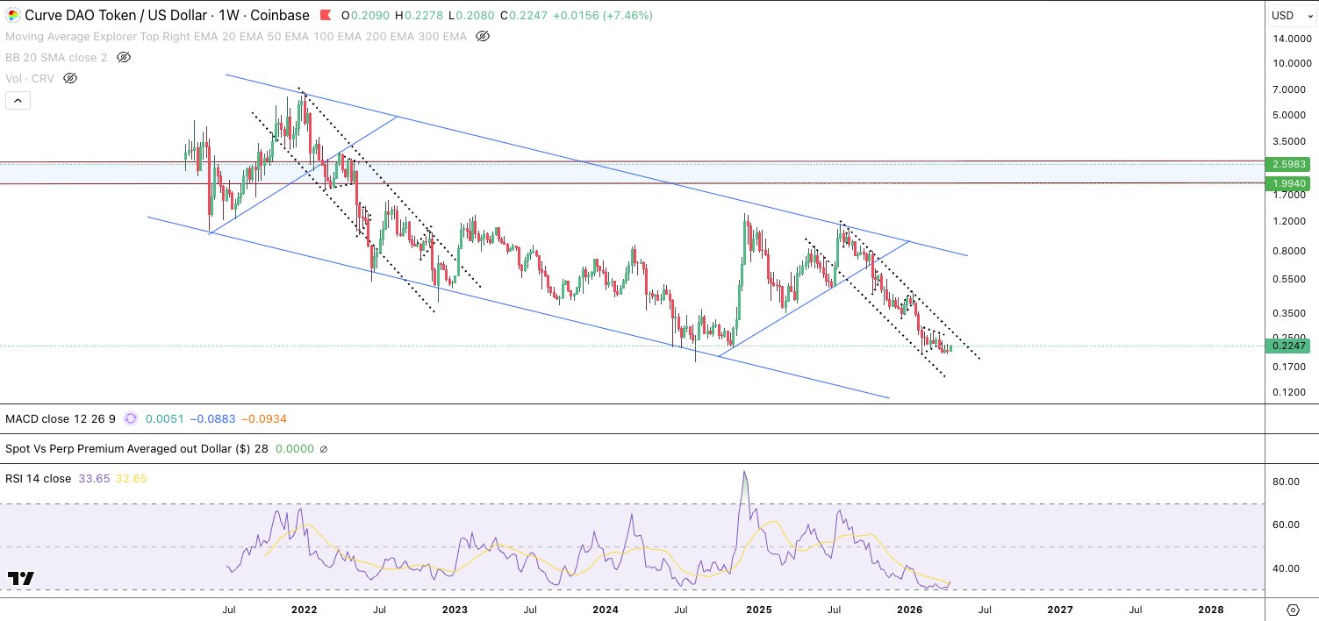This screenshot has width=1319, height=621.
Task: Open chart settings gear at bottom right
Action: tap(1293, 610)
